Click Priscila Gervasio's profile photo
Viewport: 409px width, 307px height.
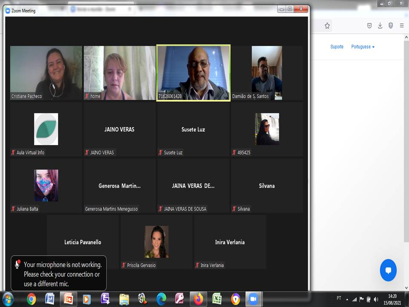coord(156,242)
